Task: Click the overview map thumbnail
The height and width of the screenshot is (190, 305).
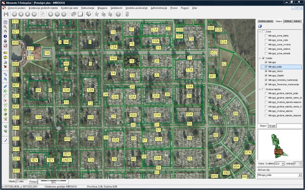Action: click(x=279, y=145)
